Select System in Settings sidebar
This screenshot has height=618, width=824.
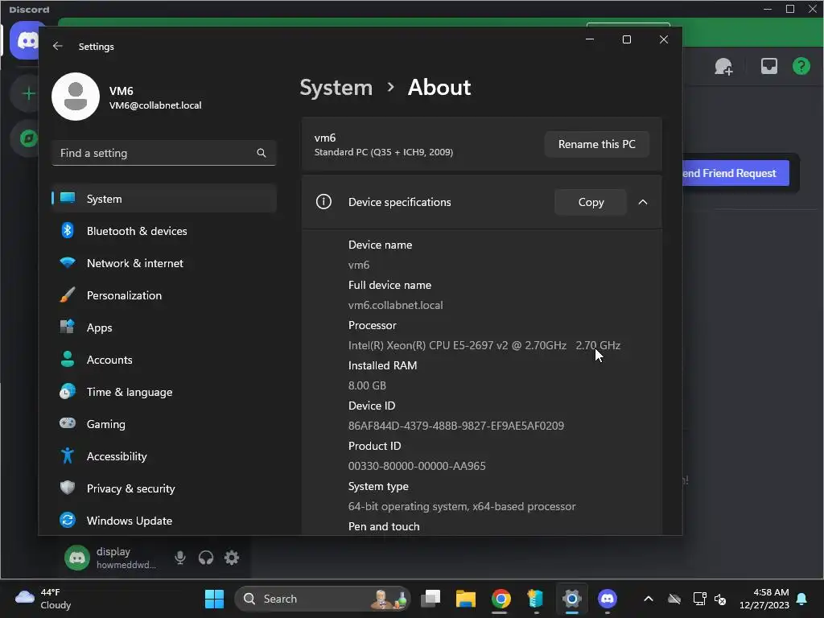click(x=164, y=199)
